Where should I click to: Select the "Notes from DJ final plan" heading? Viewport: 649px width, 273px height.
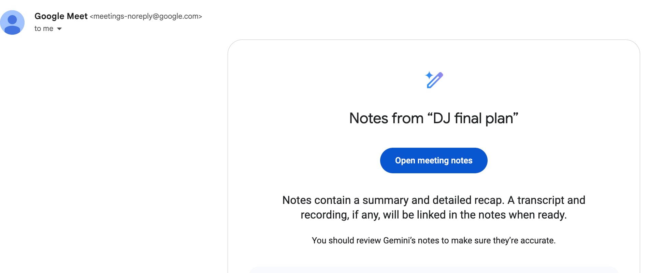point(434,118)
